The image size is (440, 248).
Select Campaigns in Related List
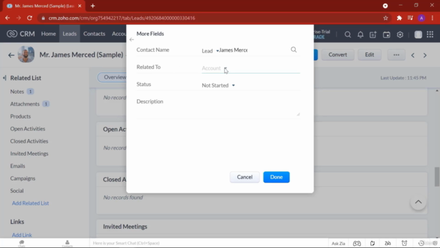tap(23, 178)
